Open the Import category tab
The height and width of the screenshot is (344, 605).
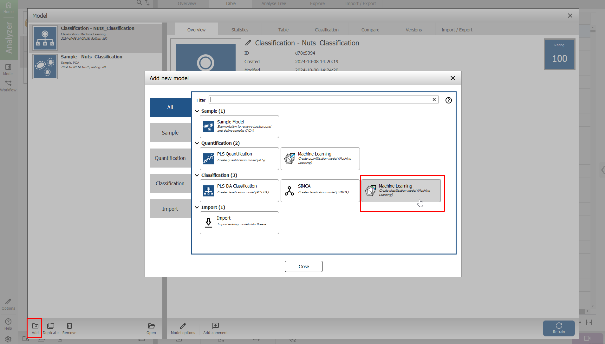coord(170,209)
